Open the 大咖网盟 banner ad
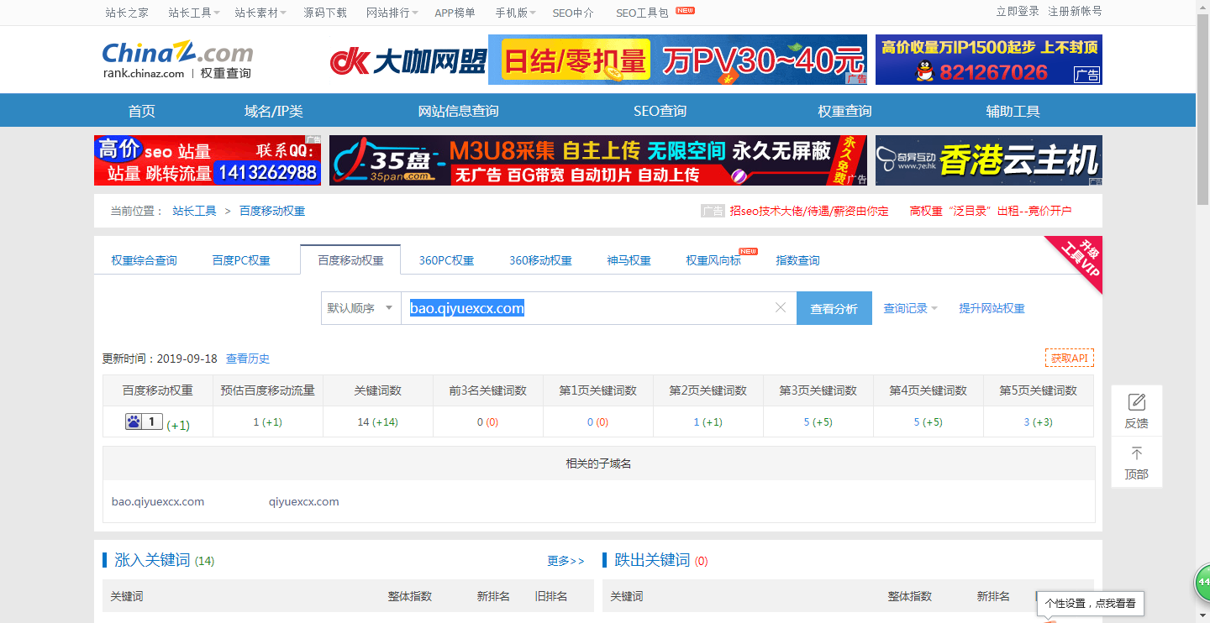This screenshot has width=1210, height=623. click(x=598, y=60)
